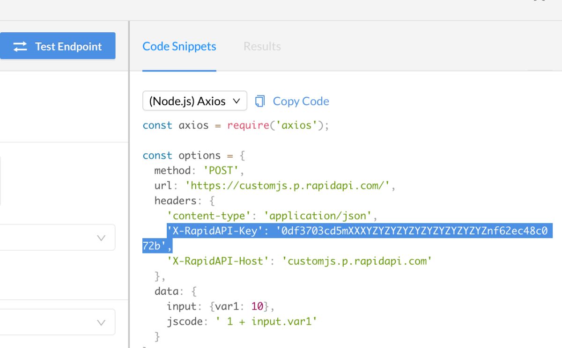The height and width of the screenshot is (348, 562).
Task: Click the 'customjs.p.rapidapi.com' host value
Action: (357, 261)
